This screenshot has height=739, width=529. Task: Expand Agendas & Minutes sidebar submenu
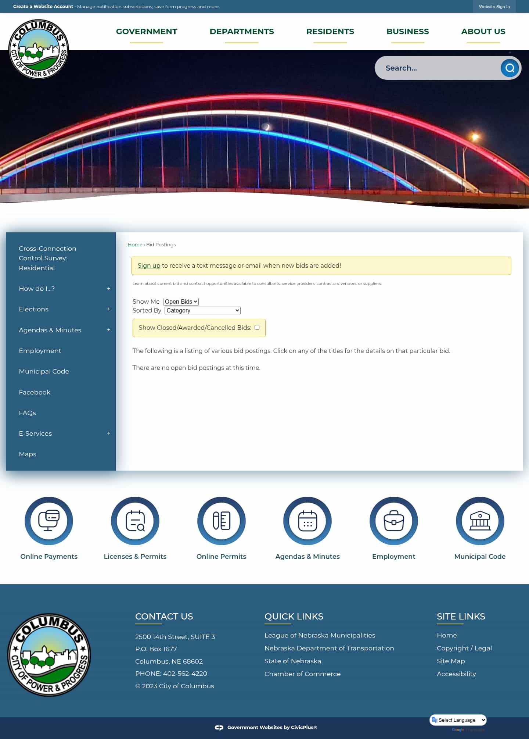coord(109,330)
